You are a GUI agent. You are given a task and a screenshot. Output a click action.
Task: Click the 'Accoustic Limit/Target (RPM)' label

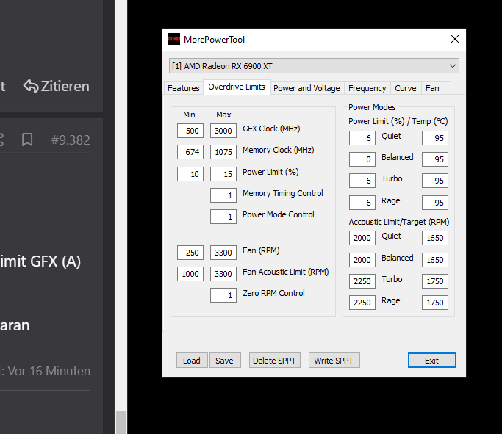(x=399, y=222)
